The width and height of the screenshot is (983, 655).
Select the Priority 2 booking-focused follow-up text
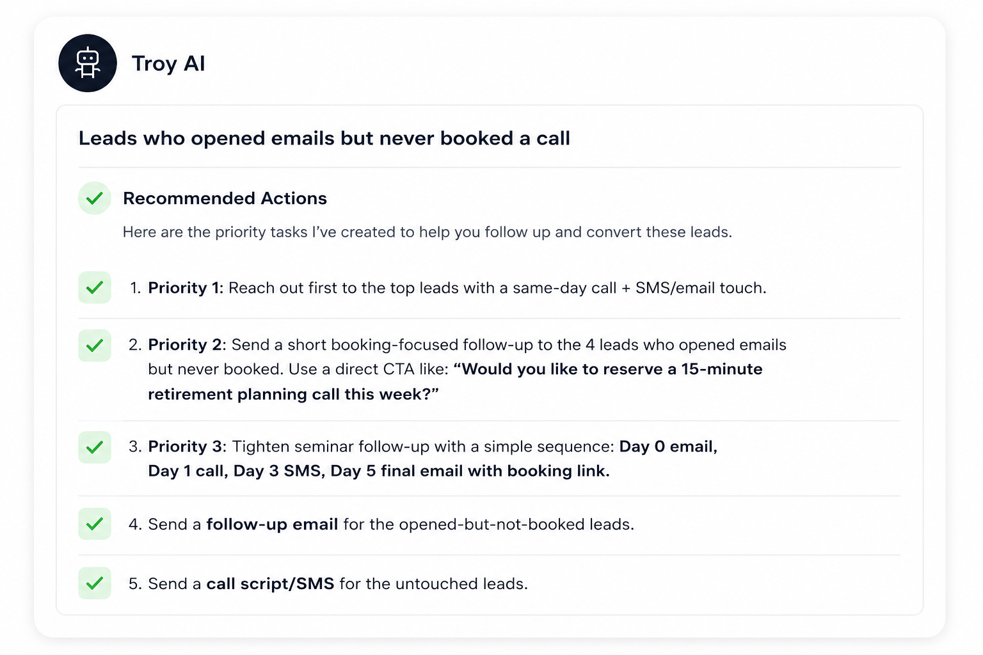[x=467, y=369]
